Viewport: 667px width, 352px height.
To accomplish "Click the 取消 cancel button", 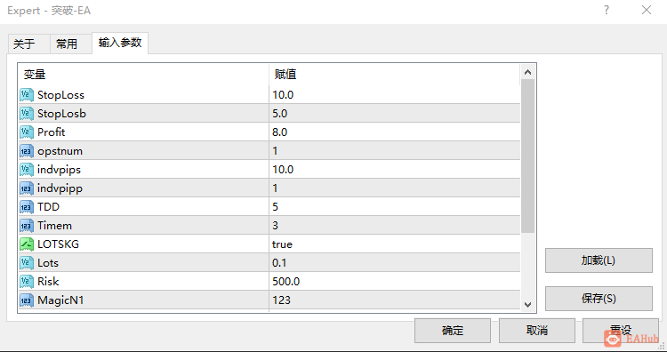I will tap(537, 331).
